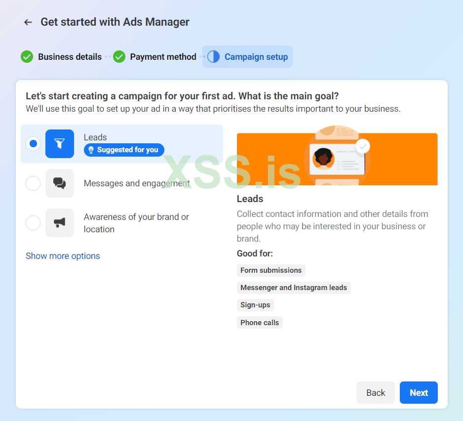
Task: Click the back arrow icon in header
Action: click(28, 22)
